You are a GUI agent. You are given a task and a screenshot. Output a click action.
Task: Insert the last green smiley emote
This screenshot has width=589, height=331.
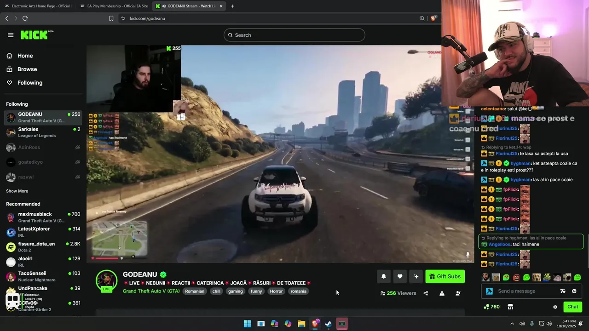pyautogui.click(x=578, y=277)
